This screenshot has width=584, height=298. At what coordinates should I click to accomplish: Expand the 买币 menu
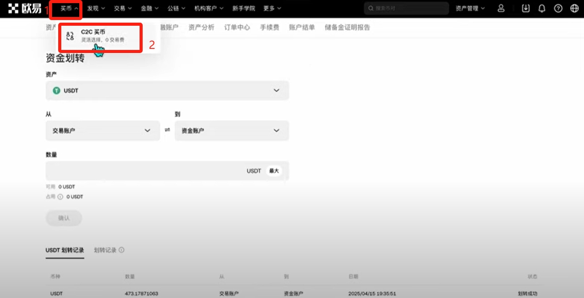pos(69,8)
